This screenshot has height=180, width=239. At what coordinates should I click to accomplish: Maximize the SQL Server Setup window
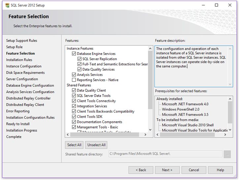(x=217, y=5)
